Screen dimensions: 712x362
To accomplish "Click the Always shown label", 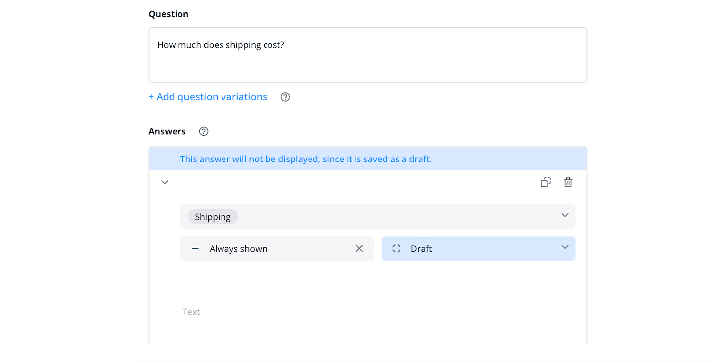I will [238, 249].
